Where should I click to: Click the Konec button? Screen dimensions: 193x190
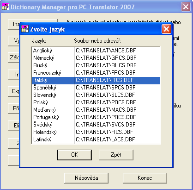coord(145,178)
